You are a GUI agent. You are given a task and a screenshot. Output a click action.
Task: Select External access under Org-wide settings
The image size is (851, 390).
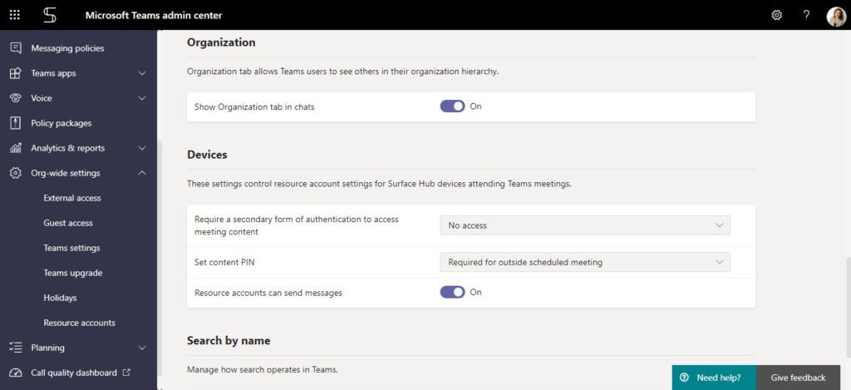(x=72, y=198)
